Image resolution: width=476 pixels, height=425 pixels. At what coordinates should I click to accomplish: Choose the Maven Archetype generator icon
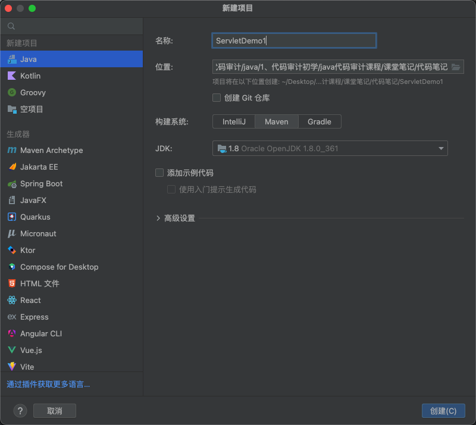pos(11,150)
